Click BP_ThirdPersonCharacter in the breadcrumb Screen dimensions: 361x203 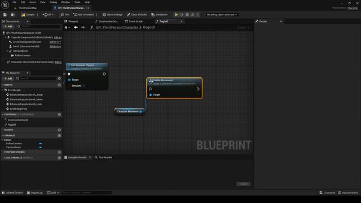(117, 28)
